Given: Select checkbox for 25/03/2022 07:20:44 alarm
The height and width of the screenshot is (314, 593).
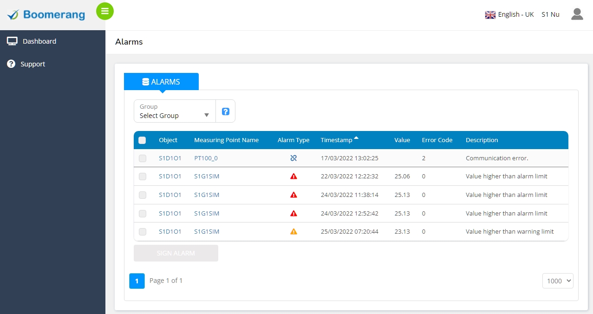Looking at the screenshot, I should tap(143, 232).
